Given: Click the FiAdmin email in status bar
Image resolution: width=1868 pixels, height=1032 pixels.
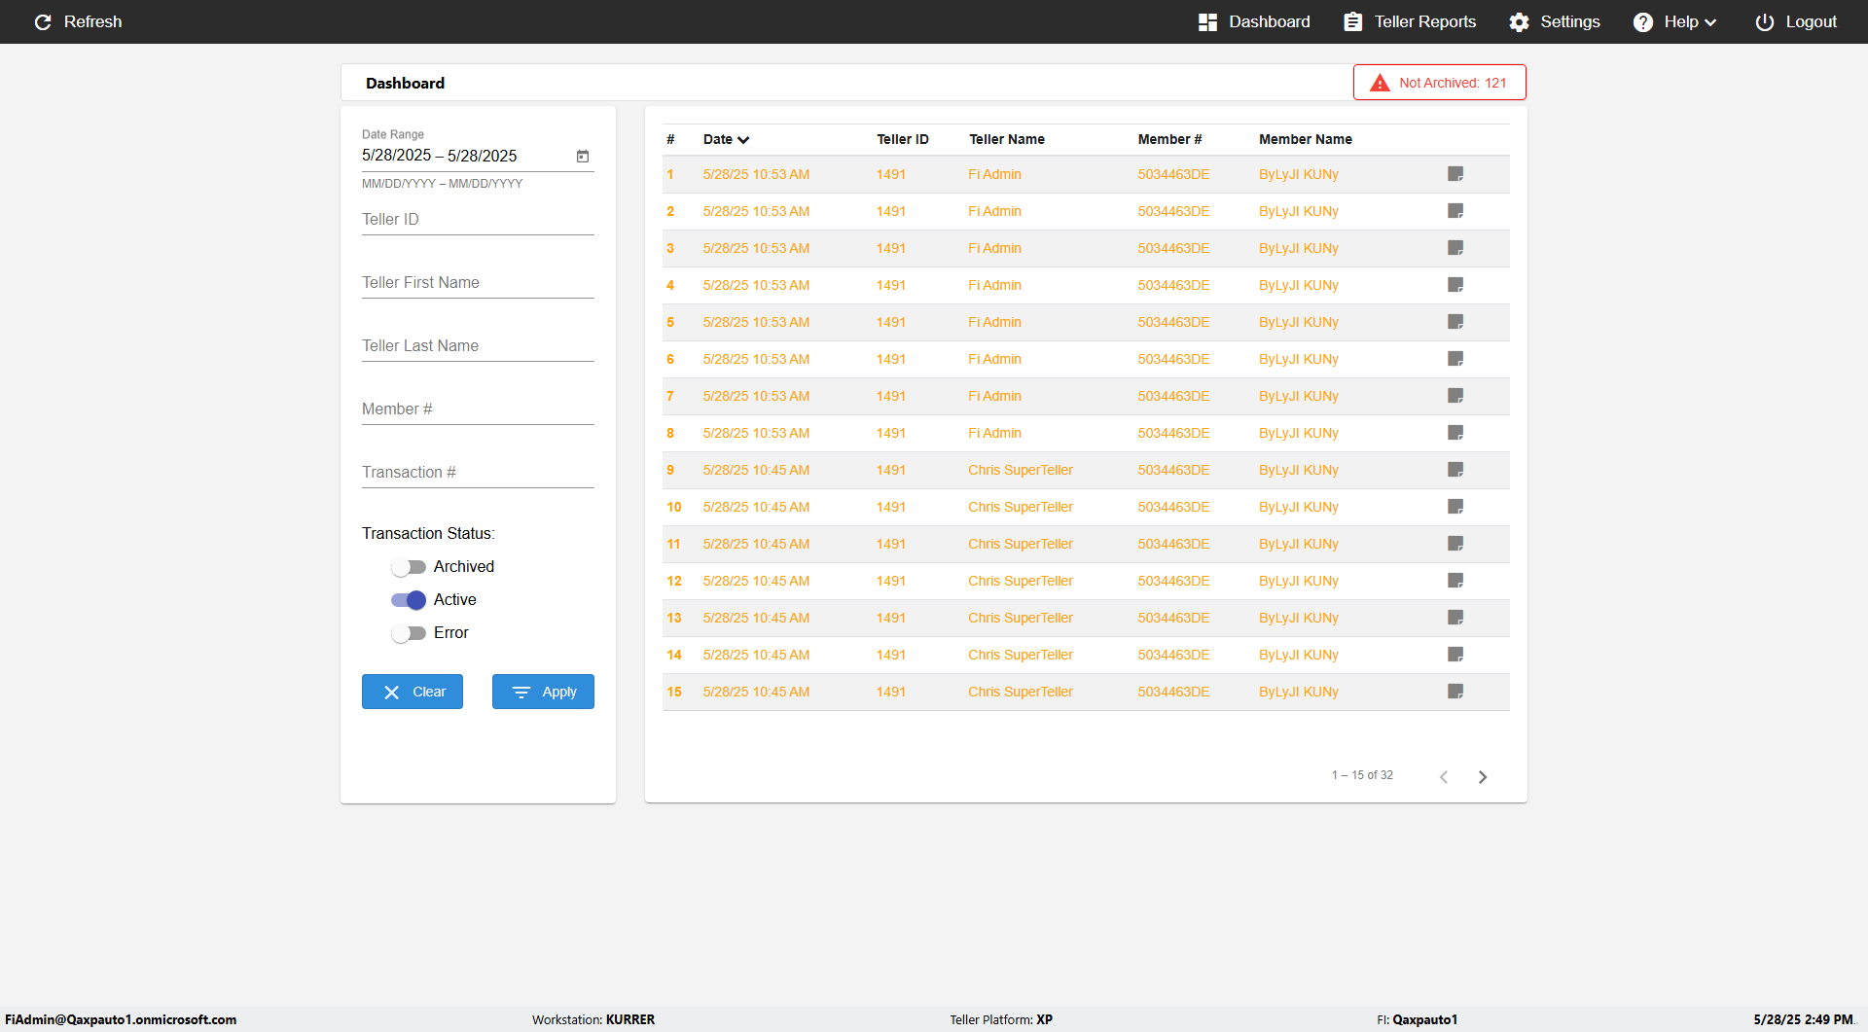Looking at the screenshot, I should [121, 1019].
